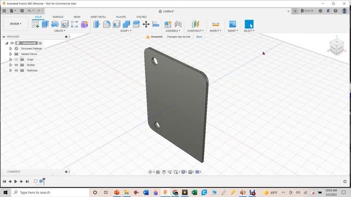Activate the root component radio button
This screenshot has width=351, height=197.
click(40, 43)
